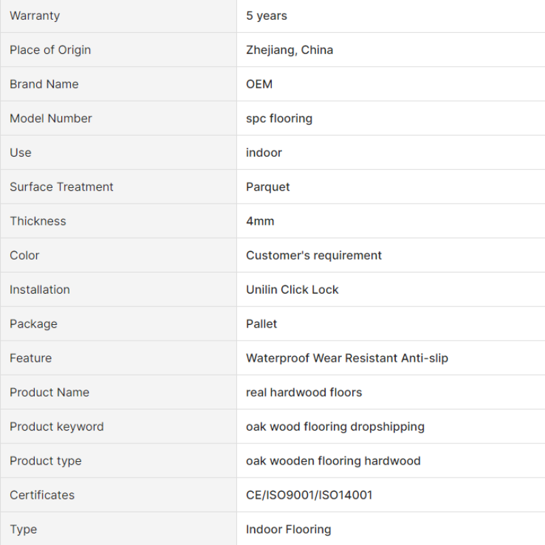545x545 pixels.
Task: Select the Color value 'Customer's requirement'
Action: tap(314, 255)
